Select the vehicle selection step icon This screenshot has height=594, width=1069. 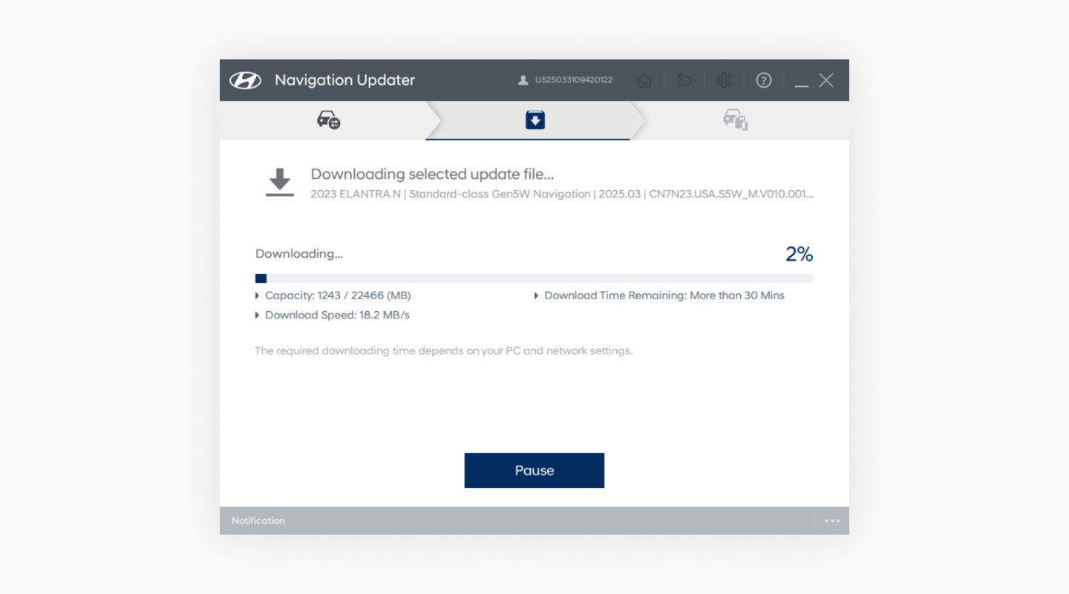(328, 120)
